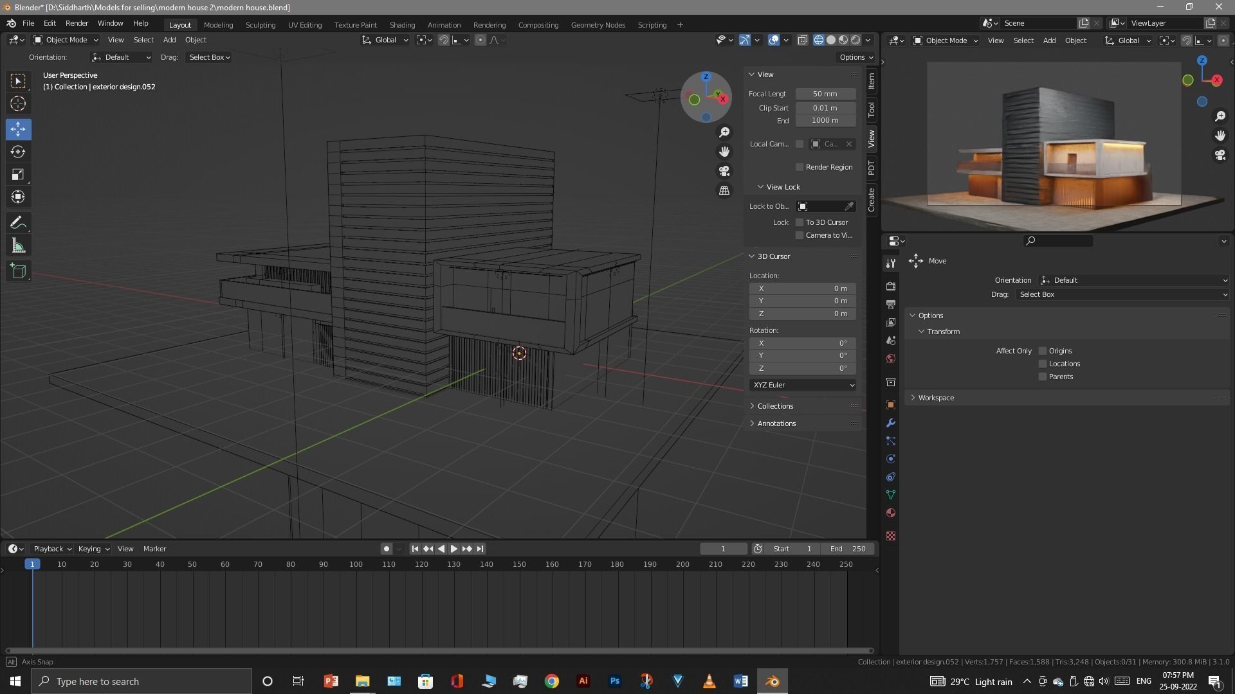Screen dimensions: 1235x694
Task: Open XYZ Euler rotation mode dropdown
Action: coord(803,385)
